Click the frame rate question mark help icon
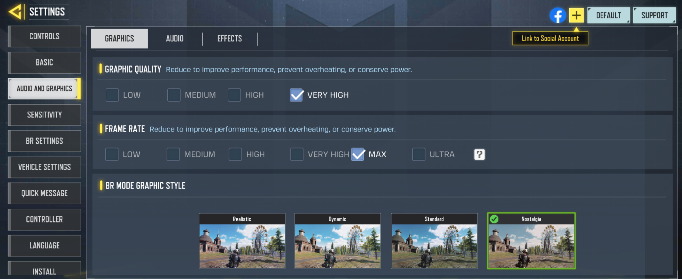 coord(479,154)
